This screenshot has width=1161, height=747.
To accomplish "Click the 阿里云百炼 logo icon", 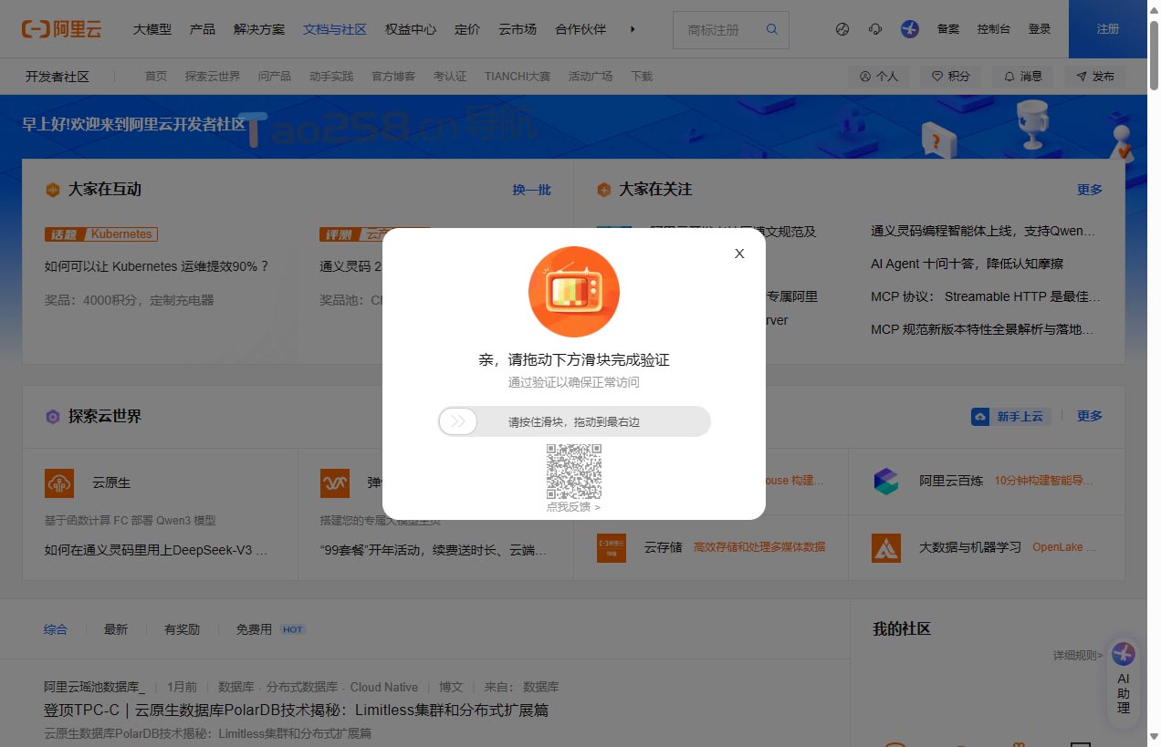I will tap(885, 481).
